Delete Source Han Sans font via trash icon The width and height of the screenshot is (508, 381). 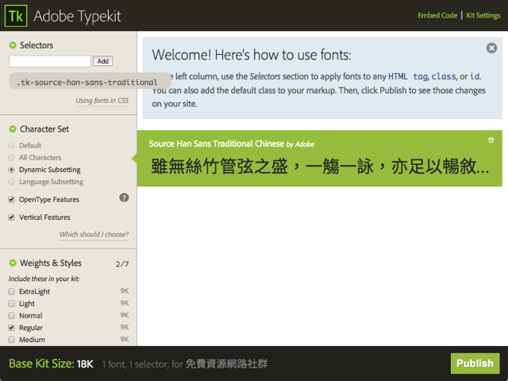[x=491, y=140]
